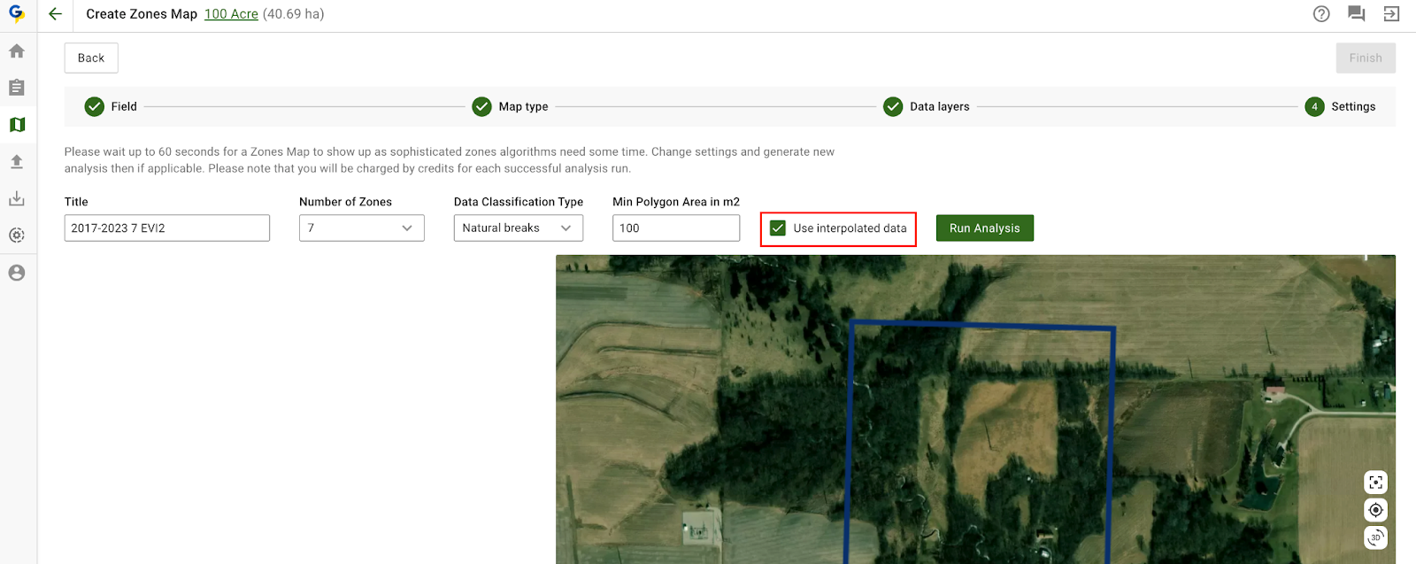Open the 100 Acre field link

(231, 14)
